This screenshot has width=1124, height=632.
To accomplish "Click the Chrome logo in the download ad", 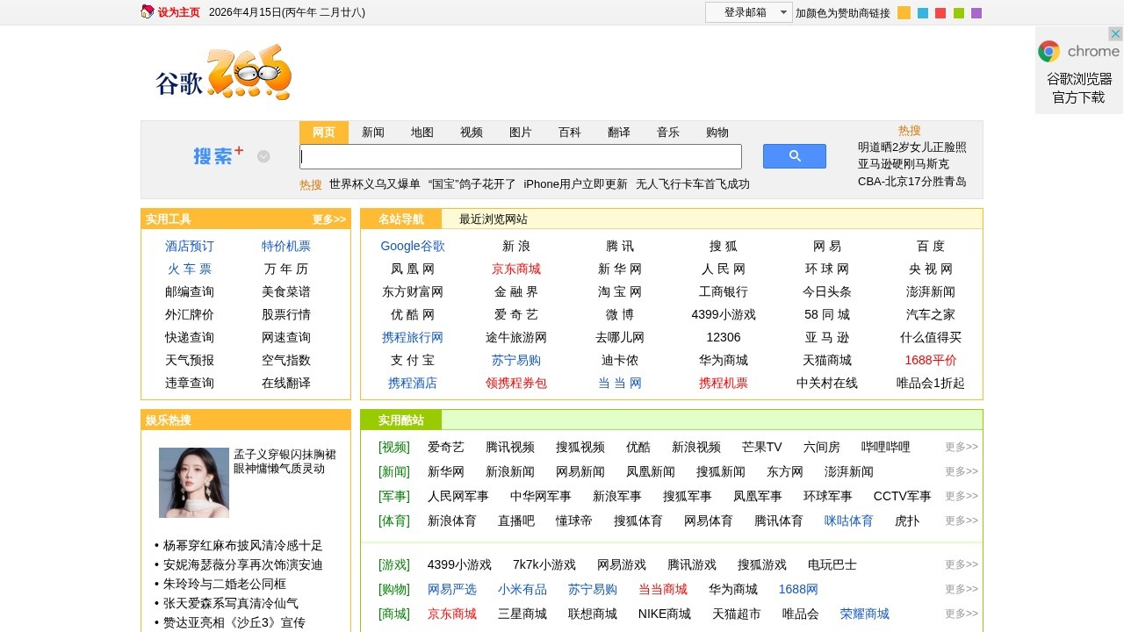I will point(1048,51).
